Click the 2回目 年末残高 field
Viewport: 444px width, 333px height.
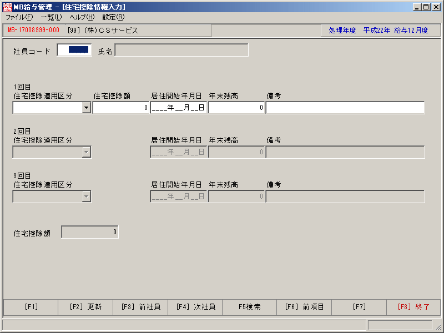(236, 152)
